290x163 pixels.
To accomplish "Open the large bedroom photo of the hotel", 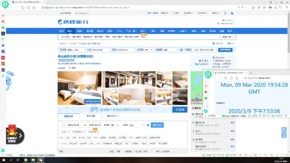I will pos(80,88).
